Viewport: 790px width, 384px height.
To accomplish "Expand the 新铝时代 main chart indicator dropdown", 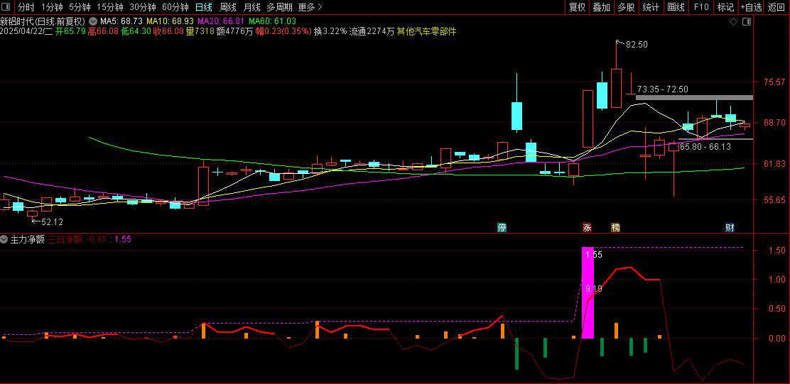I will coord(93,21).
